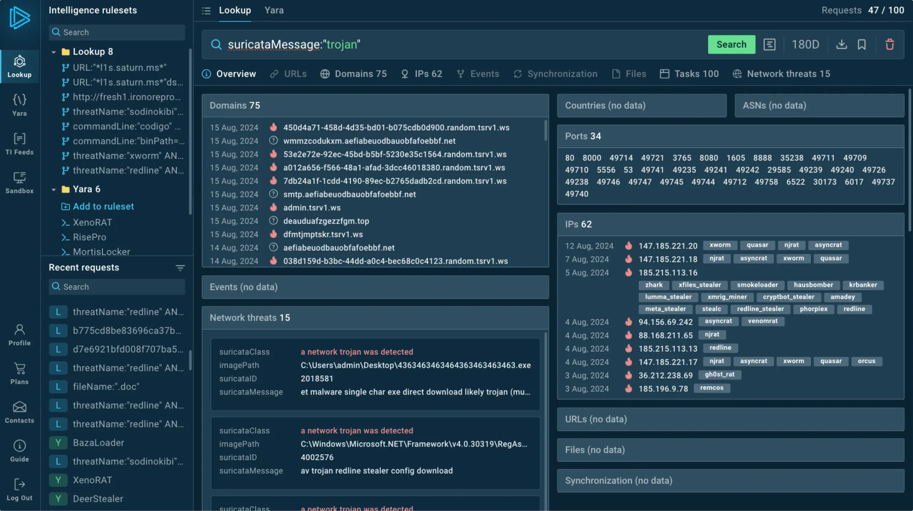Switch to the top Yara tab
913x511 pixels.
(x=274, y=11)
